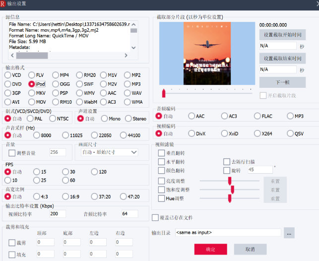Enable the 裁剪 crop checkbox
Image resolution: width=319 pixels, height=261 pixels.
(12, 243)
